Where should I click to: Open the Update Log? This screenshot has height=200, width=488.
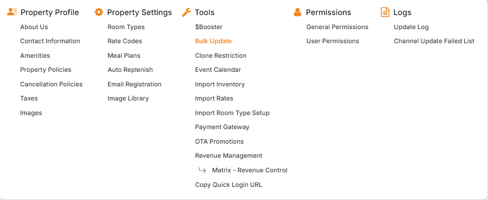point(411,27)
